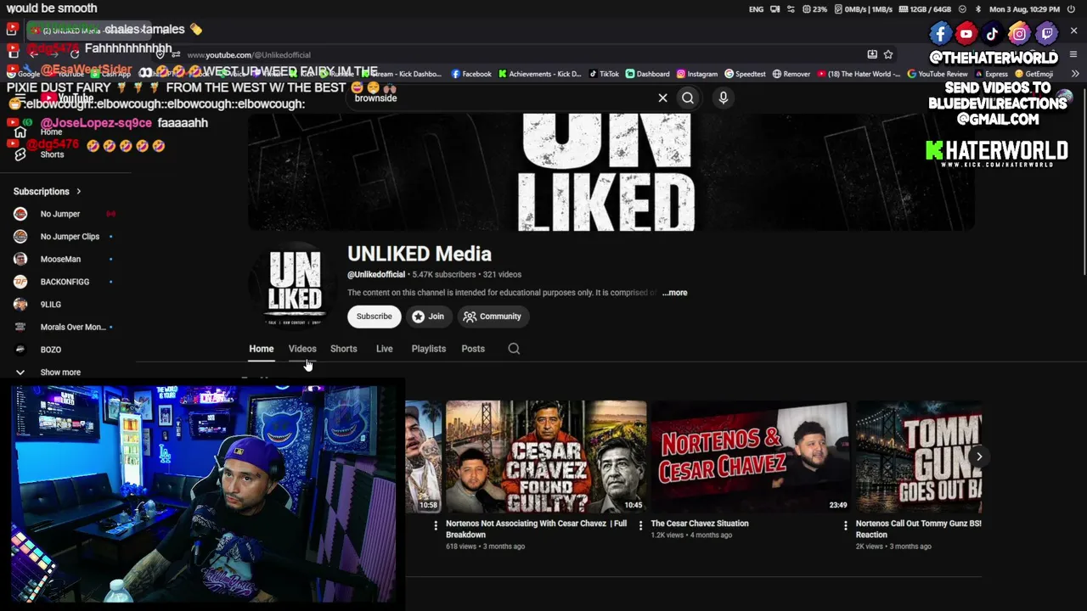
Task: Select the channel Home tab
Action: tap(262, 349)
